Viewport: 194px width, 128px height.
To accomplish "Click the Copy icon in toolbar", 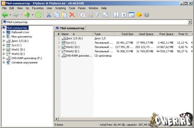I will [x=57, y=15].
